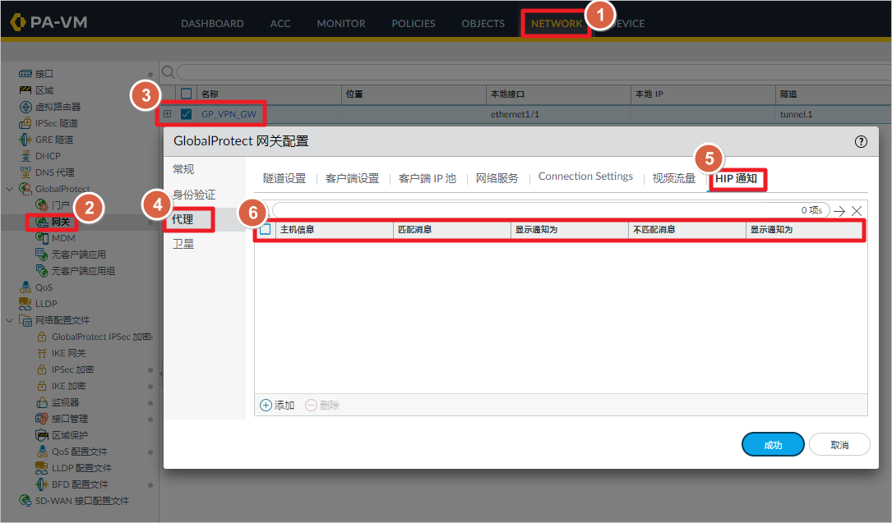Open the 客户端设置 tab
Image resolution: width=892 pixels, height=523 pixels.
[x=352, y=178]
